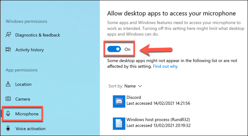Screen dimensions: 248x136
Task: Click the Windows permissions heading
Action: [x=26, y=21]
